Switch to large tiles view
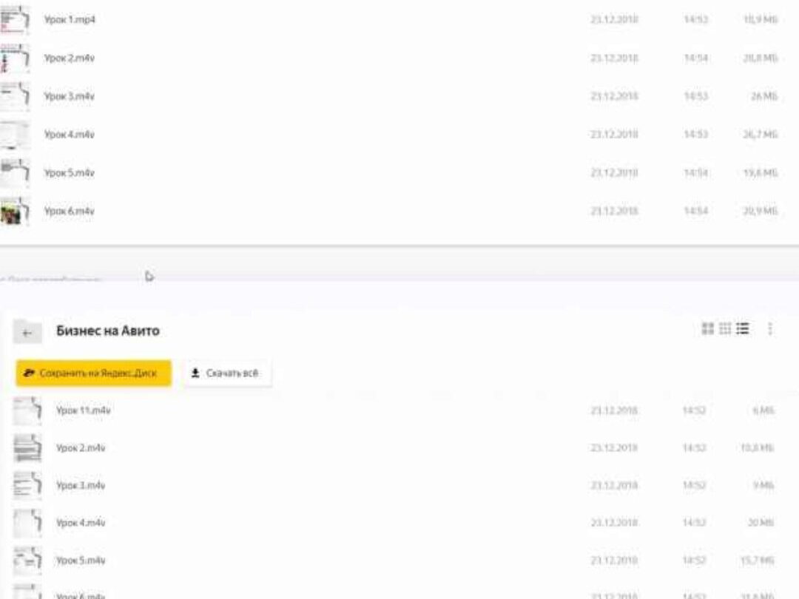The width and height of the screenshot is (799, 599). click(x=707, y=328)
